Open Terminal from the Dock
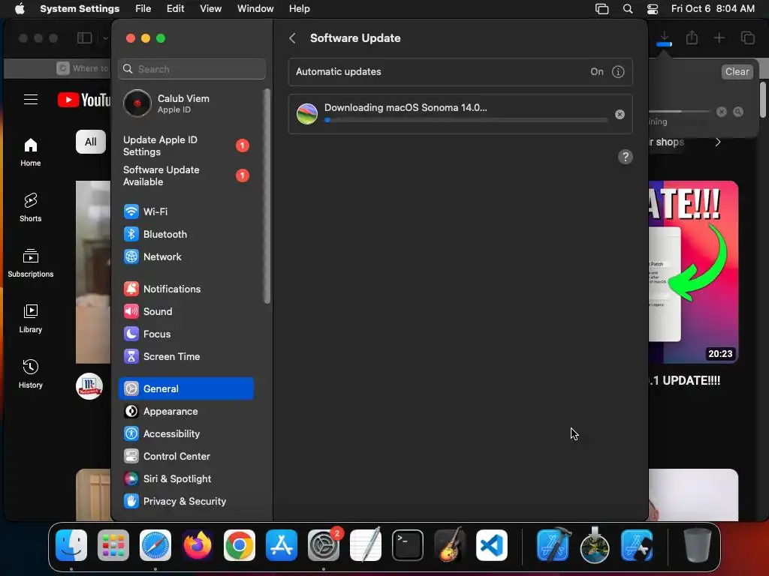 tap(408, 545)
